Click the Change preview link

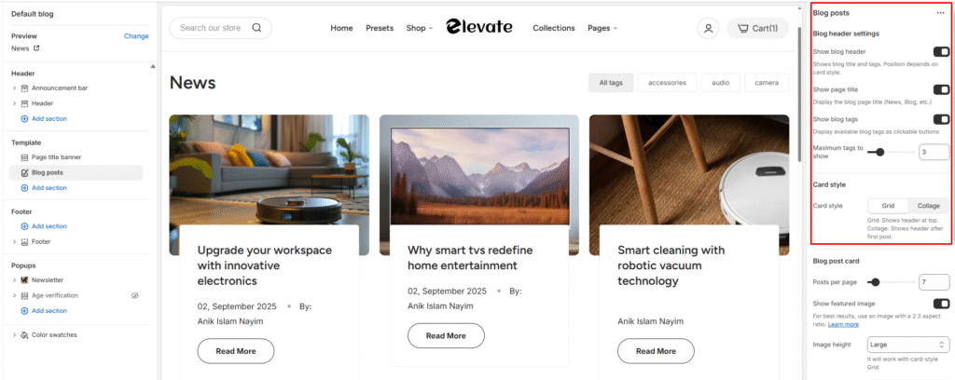pyautogui.click(x=136, y=36)
